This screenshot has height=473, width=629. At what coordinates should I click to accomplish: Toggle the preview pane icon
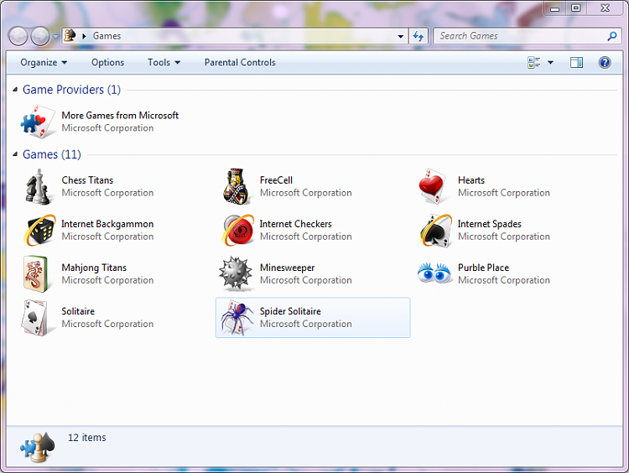[576, 63]
